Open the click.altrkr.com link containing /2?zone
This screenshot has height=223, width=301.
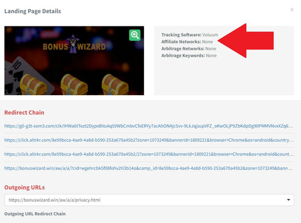point(149,154)
